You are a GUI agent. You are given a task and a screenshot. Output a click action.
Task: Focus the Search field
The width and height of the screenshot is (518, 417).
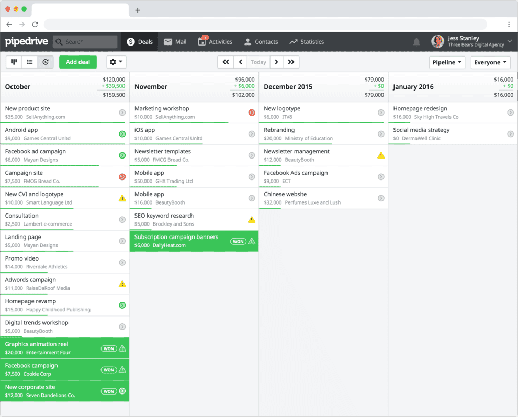(x=85, y=42)
